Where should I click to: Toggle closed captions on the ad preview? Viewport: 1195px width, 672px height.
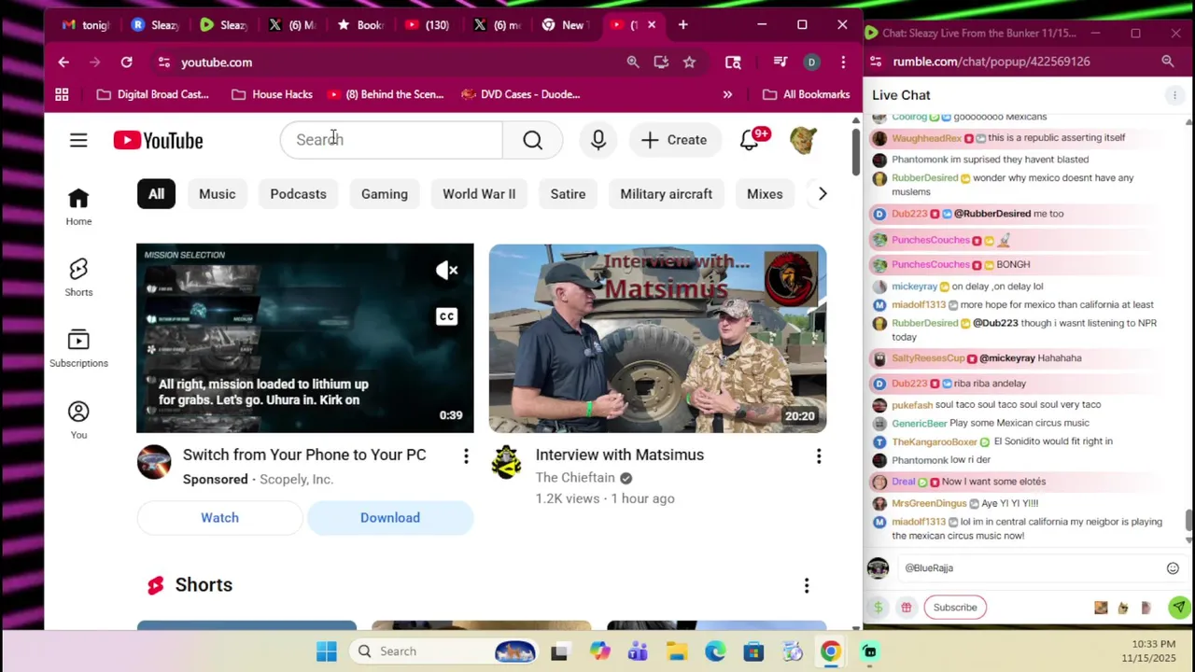click(447, 316)
